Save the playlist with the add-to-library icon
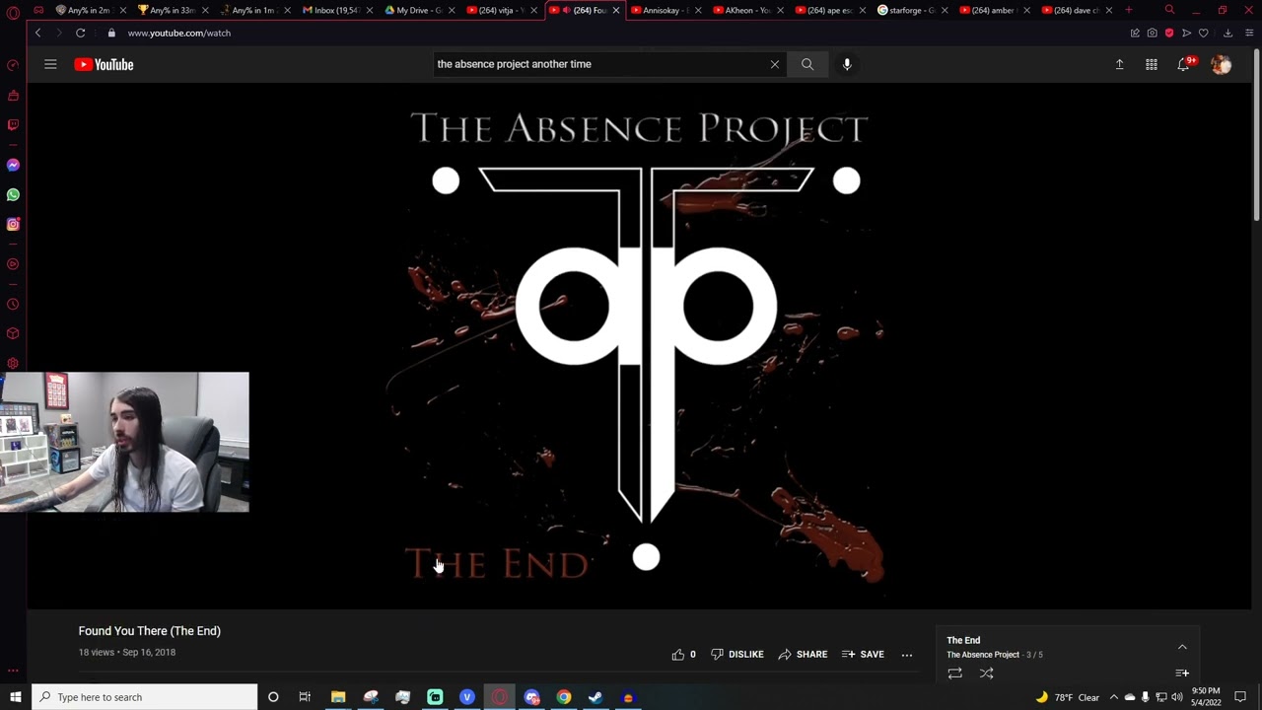This screenshot has width=1262, height=710. click(x=1182, y=674)
